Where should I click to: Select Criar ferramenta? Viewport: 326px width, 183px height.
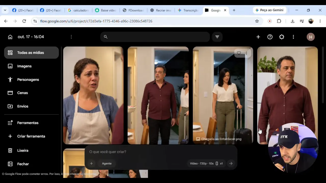(32, 136)
